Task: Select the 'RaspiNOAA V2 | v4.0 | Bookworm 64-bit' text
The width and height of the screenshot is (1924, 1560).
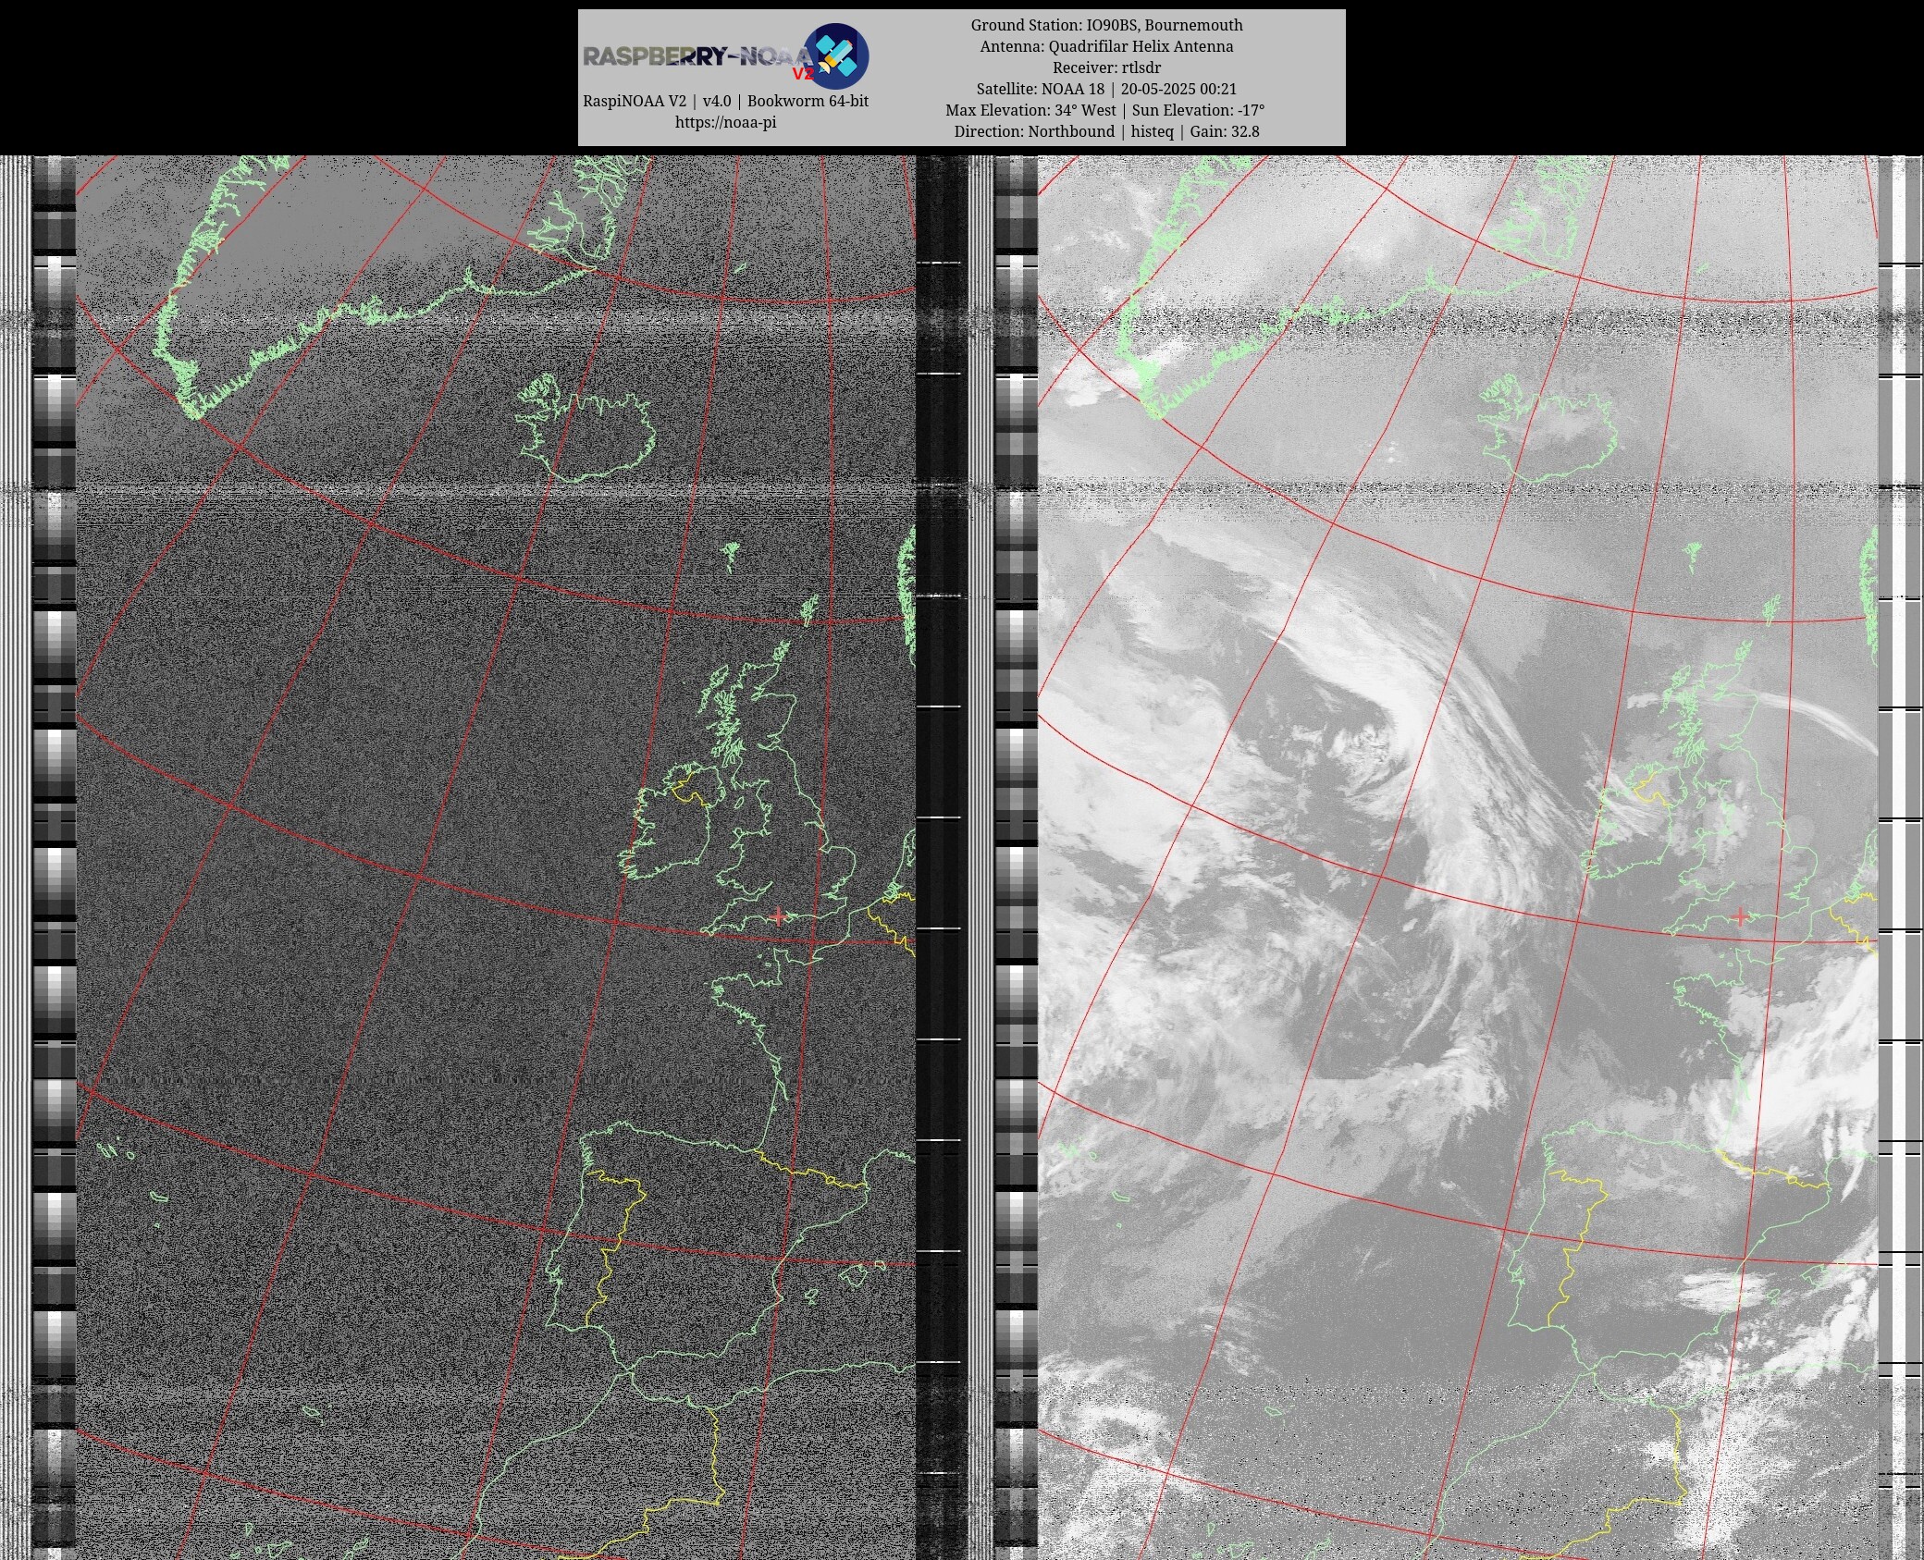Action: tap(725, 101)
